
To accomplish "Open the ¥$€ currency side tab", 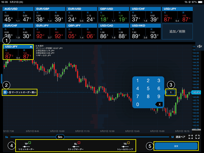I will click(x=200, y=46).
